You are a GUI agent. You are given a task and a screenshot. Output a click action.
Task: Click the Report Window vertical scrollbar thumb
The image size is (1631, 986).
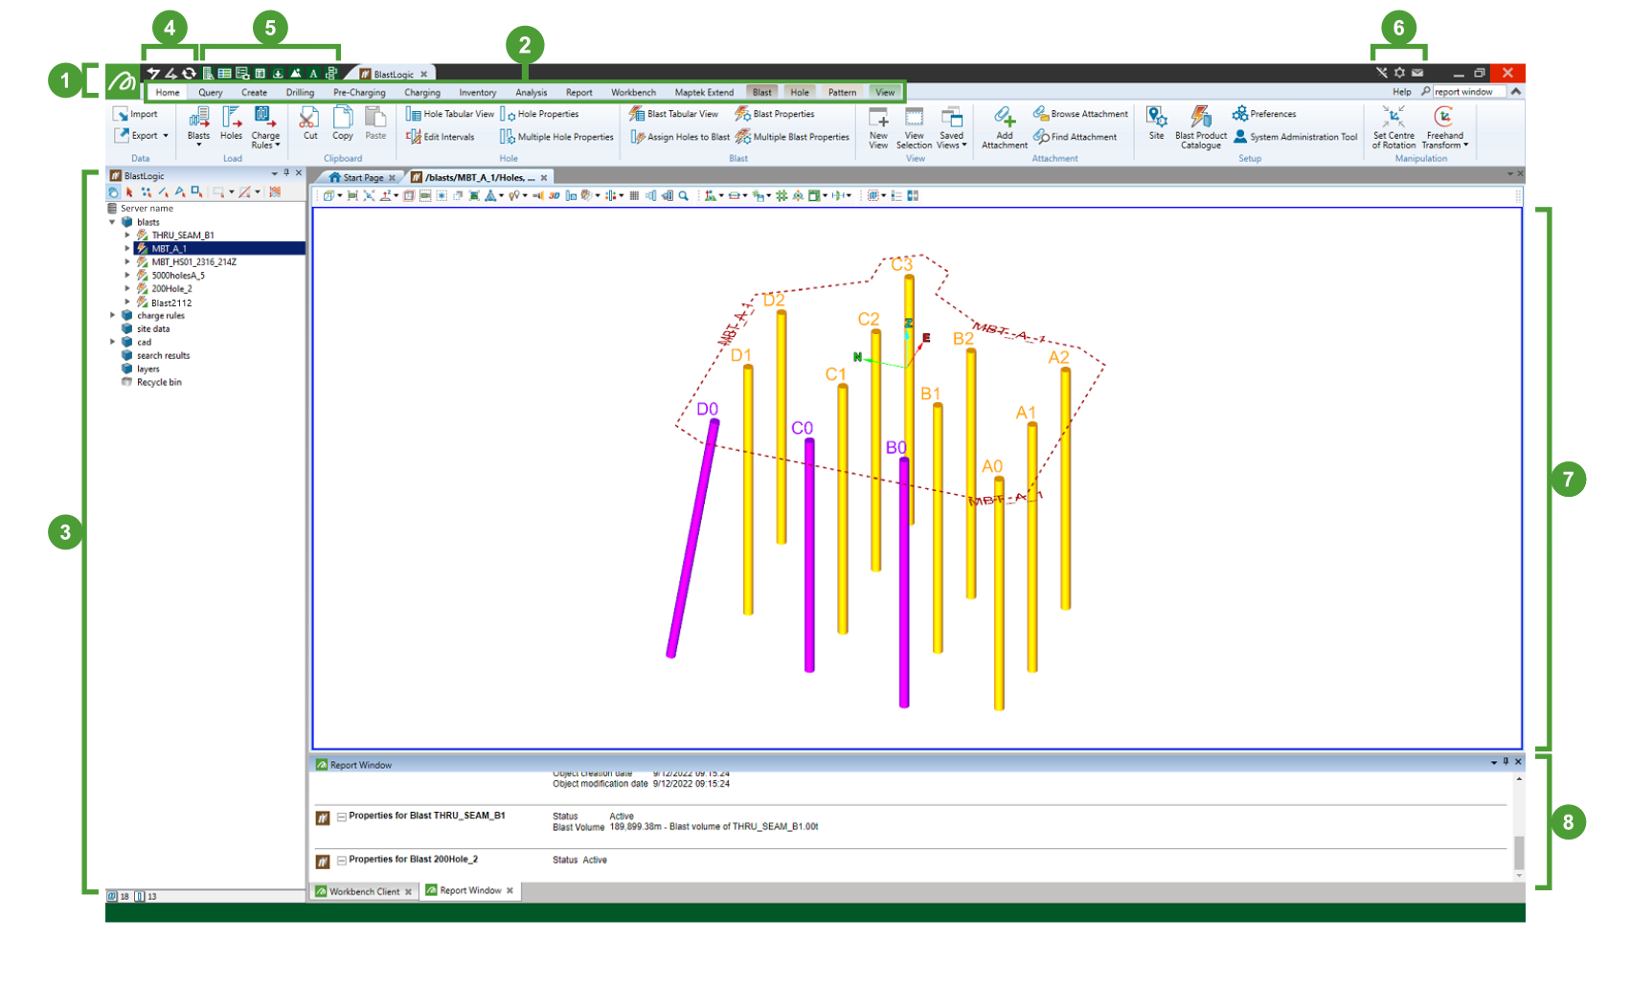coord(1519,852)
